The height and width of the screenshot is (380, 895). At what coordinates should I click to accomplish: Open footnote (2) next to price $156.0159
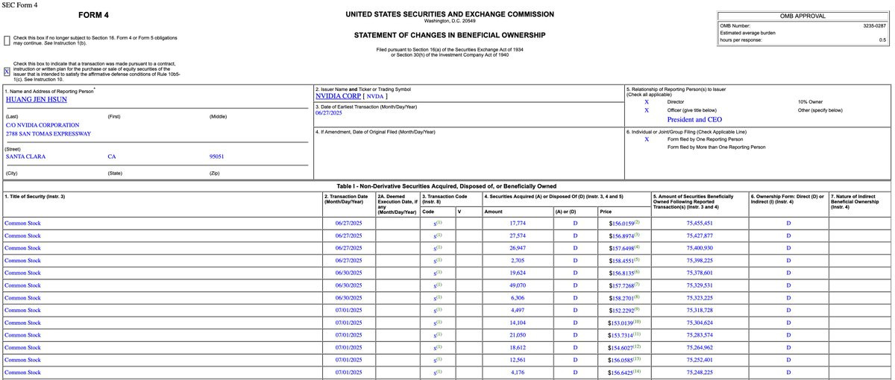click(637, 222)
